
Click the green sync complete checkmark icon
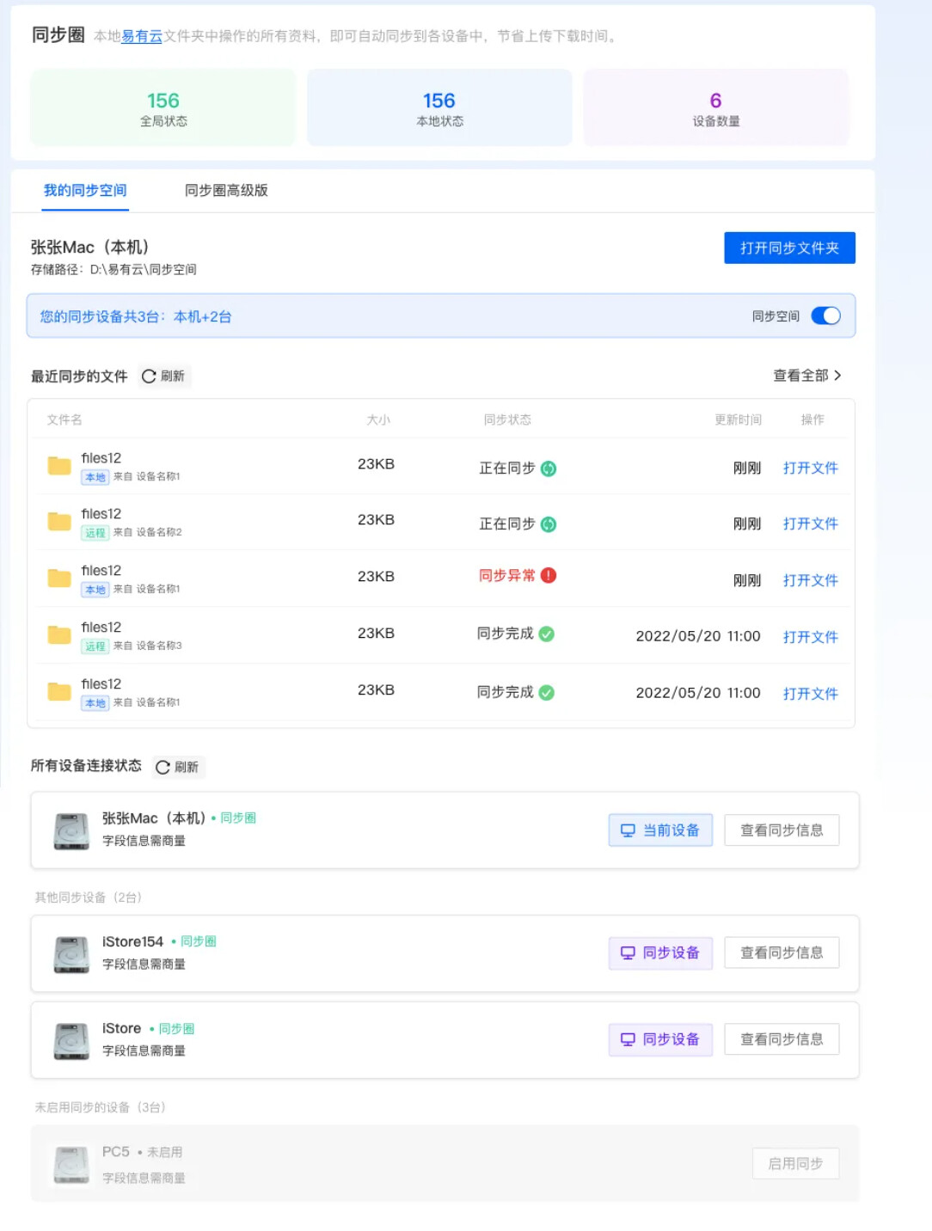tap(547, 634)
